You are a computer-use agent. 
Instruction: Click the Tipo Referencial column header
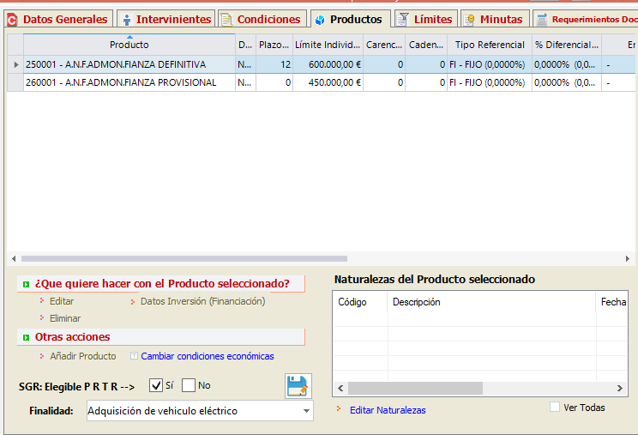tap(490, 45)
